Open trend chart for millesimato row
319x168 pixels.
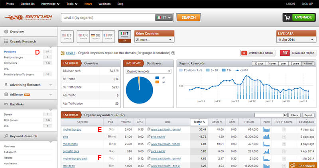click(266, 144)
